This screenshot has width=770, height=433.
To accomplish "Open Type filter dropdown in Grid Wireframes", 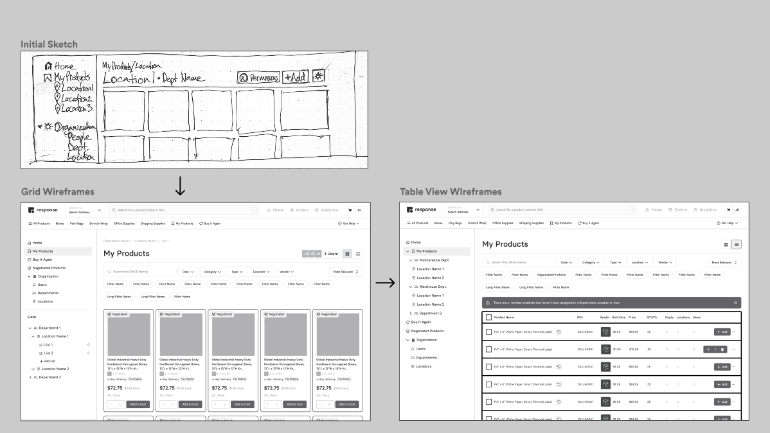I will pyautogui.click(x=237, y=272).
